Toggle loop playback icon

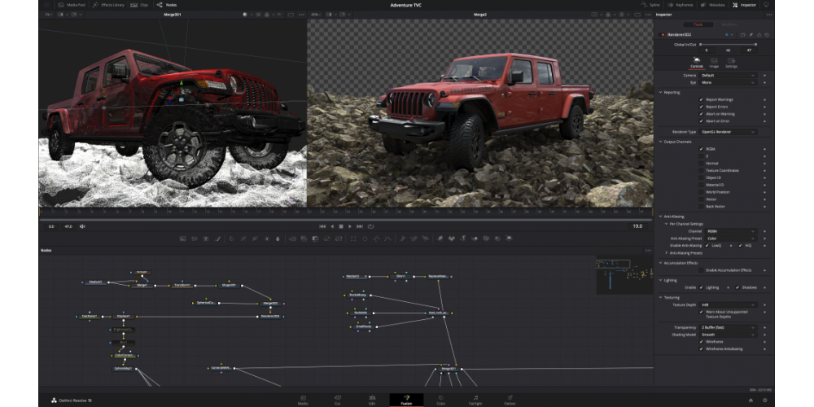click(x=370, y=226)
